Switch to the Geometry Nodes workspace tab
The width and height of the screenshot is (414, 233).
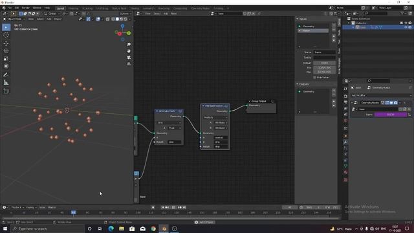(200, 8)
